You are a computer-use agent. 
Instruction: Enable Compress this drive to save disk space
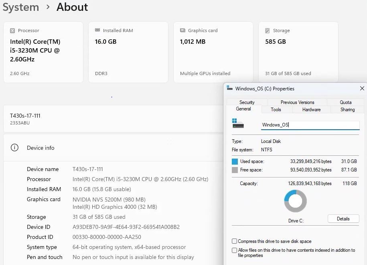[x=234, y=241]
